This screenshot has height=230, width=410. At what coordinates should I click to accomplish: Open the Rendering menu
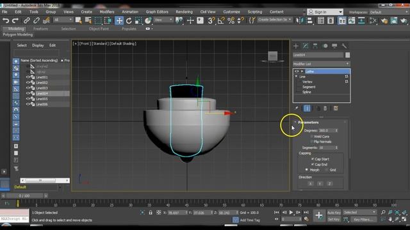[184, 11]
